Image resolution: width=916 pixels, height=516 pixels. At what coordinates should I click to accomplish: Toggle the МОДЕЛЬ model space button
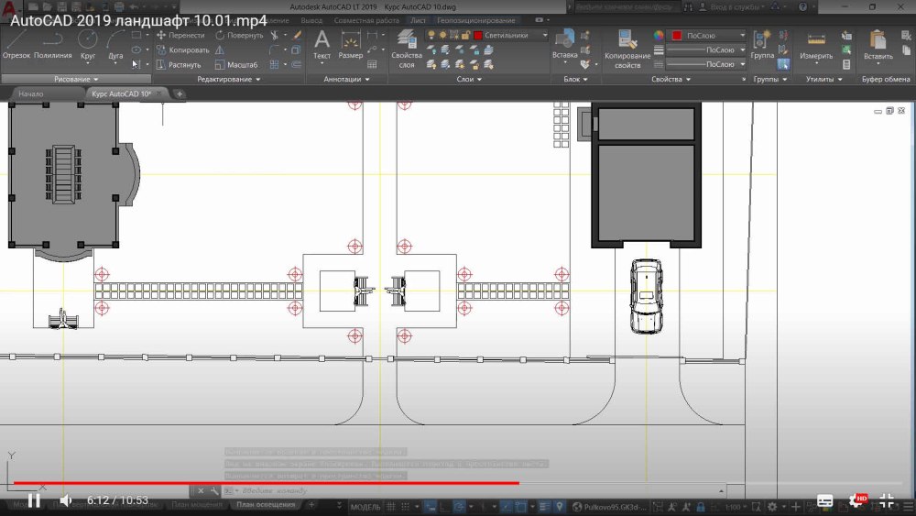click(365, 506)
